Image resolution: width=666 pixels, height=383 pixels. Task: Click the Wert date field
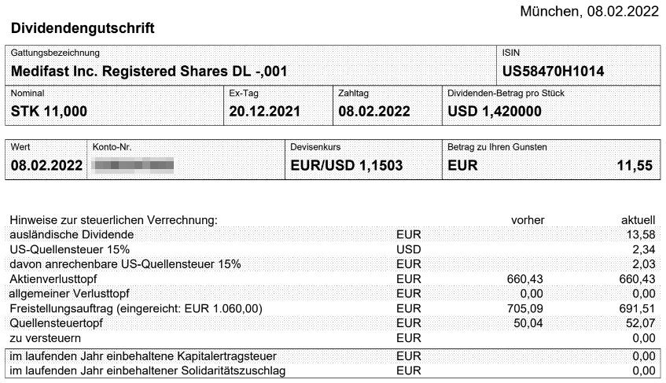coord(45,165)
